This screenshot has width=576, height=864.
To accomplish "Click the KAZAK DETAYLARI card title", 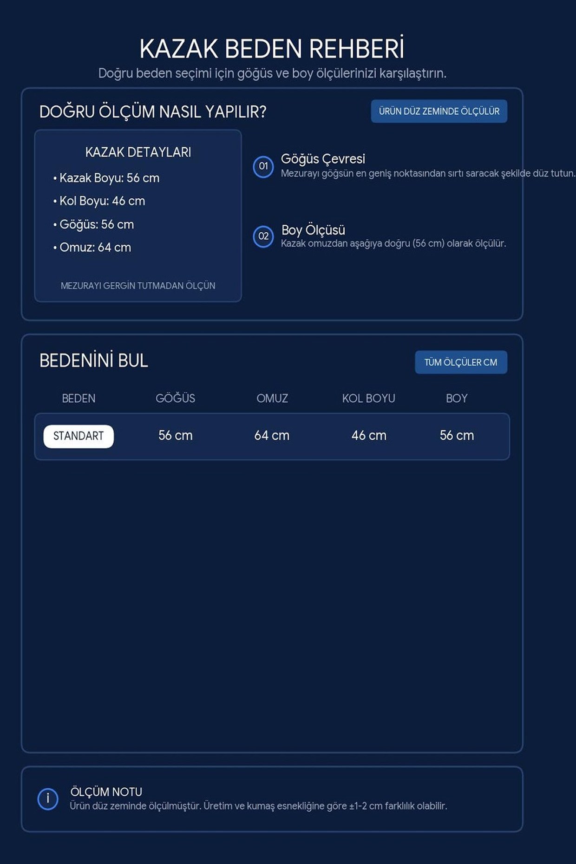I will point(138,152).
